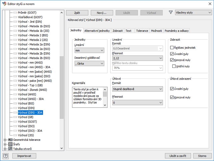Image resolution: width=214 pixels, height=161 pixels.
Task: Open the help question mark icon
Action: tap(6, 156)
